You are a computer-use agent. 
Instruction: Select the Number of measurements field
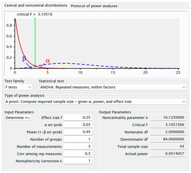[x=78, y=146]
